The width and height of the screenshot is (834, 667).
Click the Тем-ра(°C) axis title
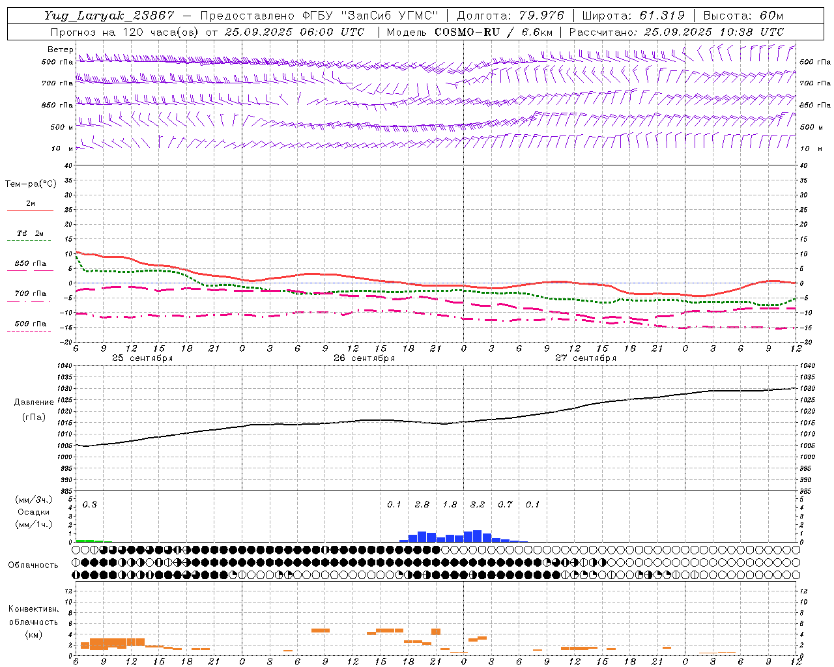[x=31, y=184]
